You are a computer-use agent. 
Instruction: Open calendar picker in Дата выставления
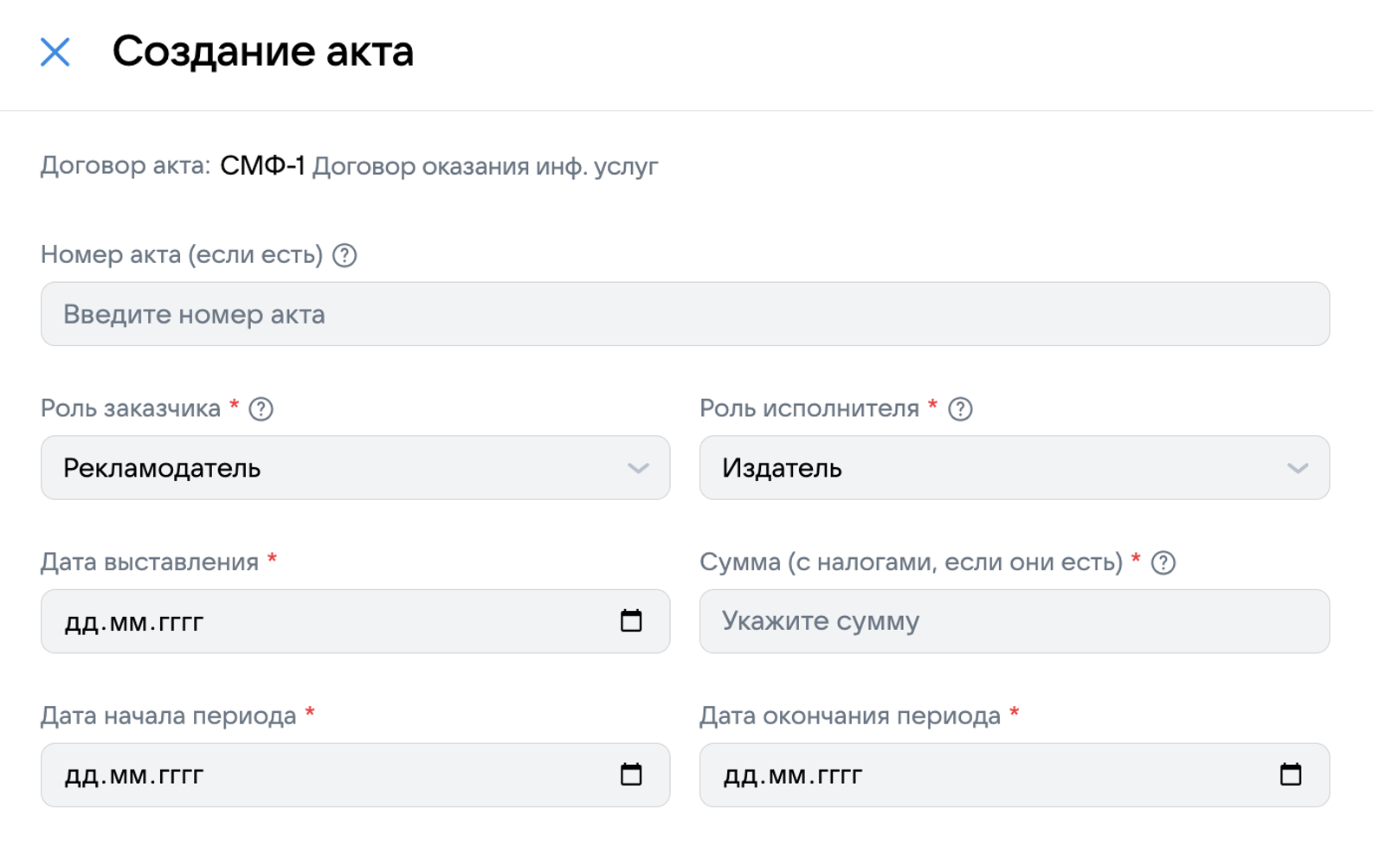click(x=631, y=620)
